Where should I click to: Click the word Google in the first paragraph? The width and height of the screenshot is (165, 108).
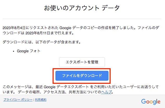[65, 28]
